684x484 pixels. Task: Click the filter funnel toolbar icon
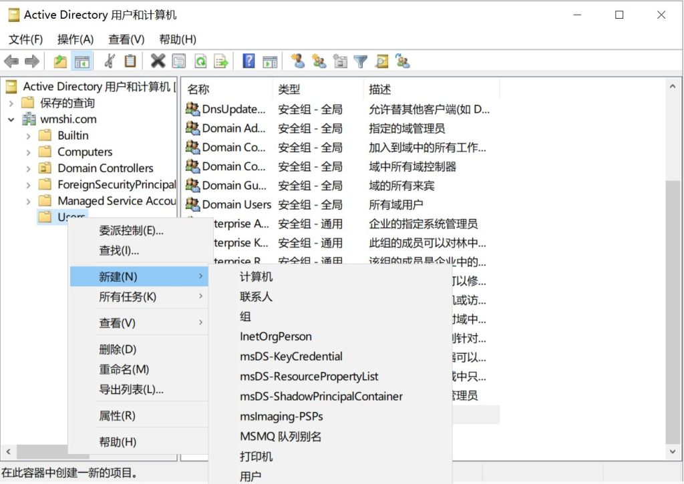[x=361, y=61]
